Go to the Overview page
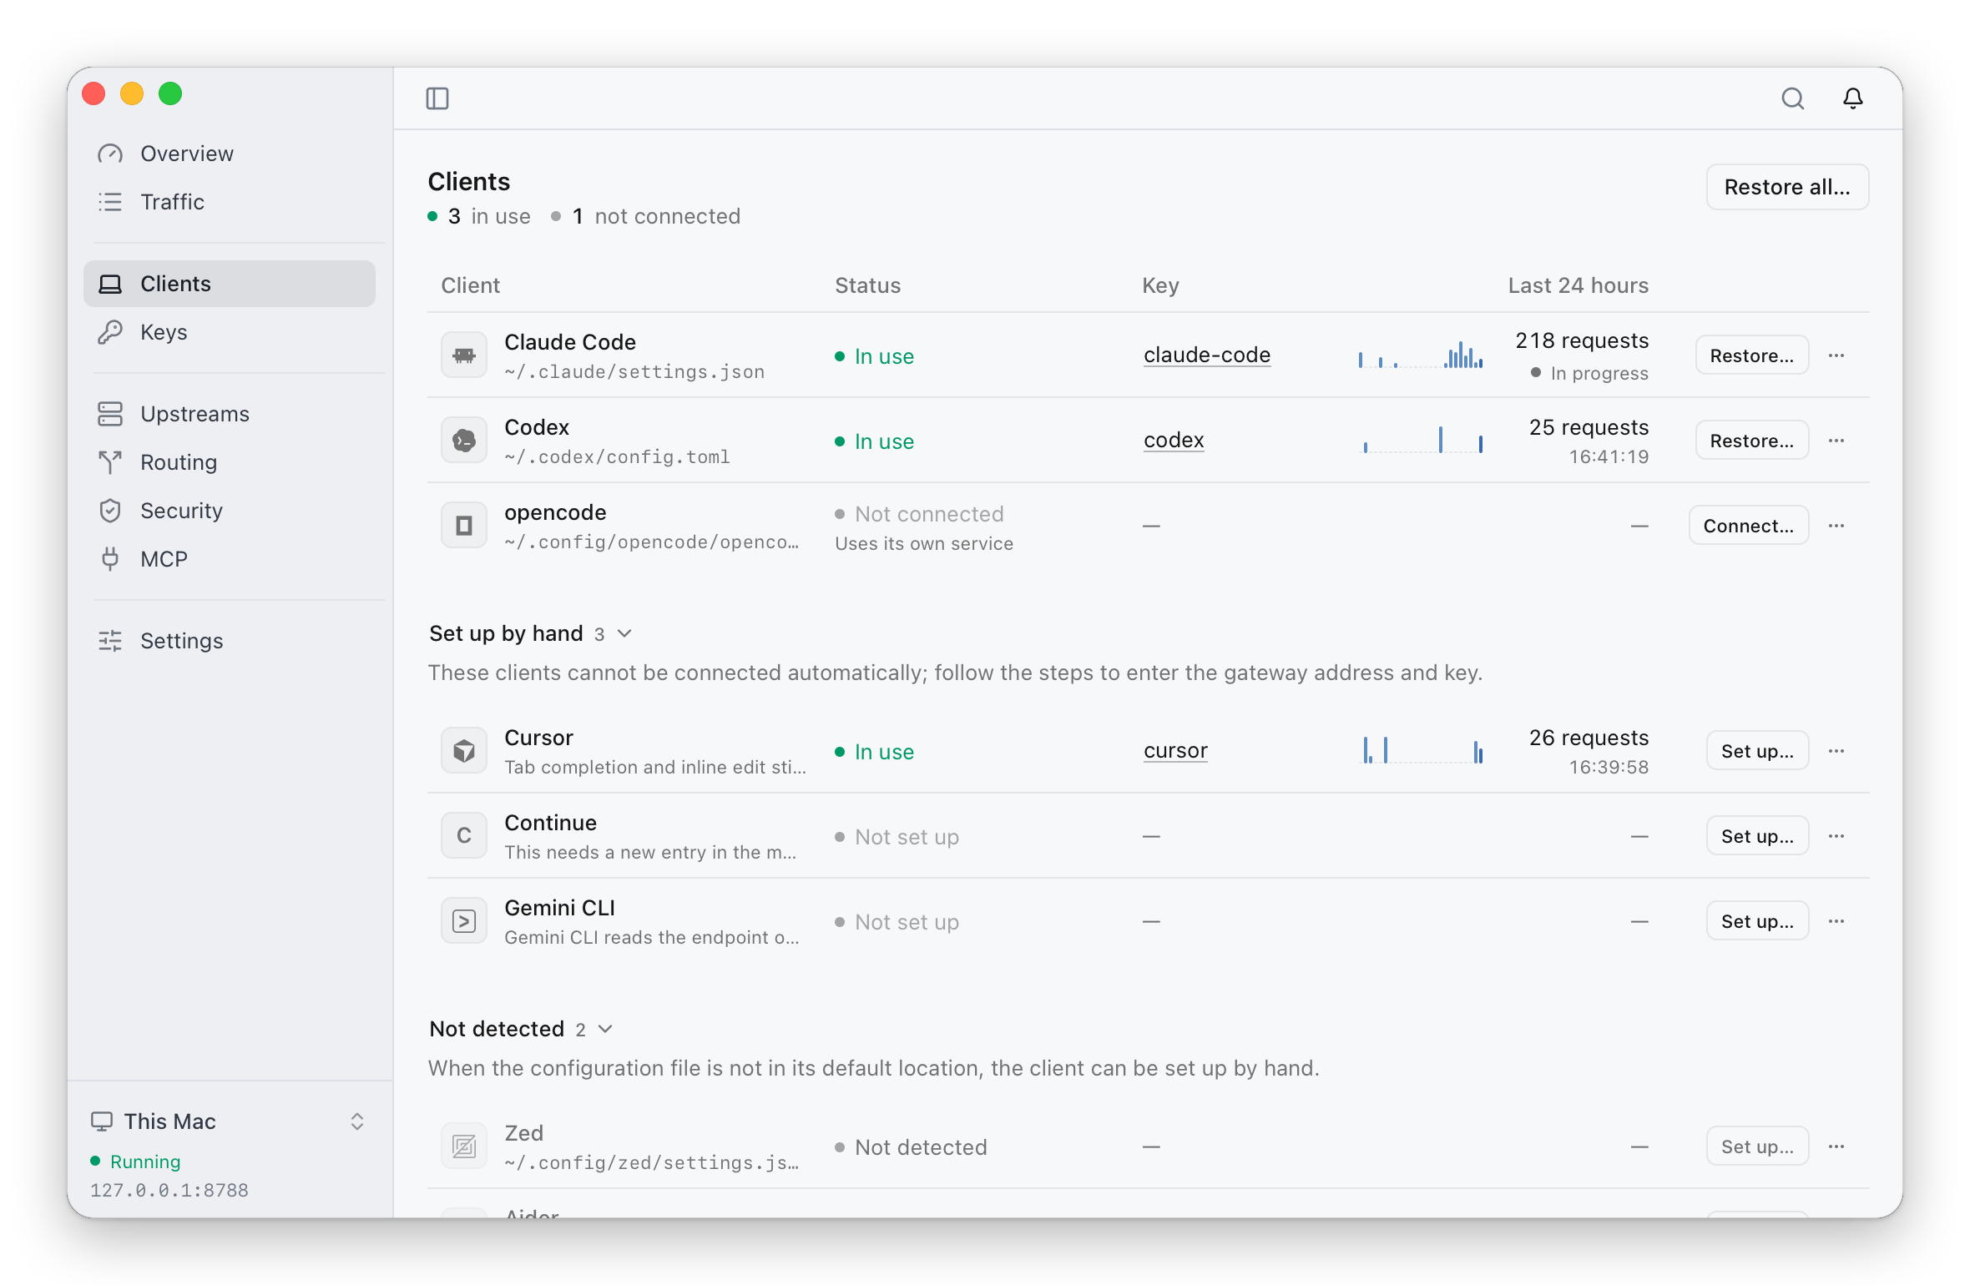Image resolution: width=1970 pixels, height=1285 pixels. tap(230, 154)
